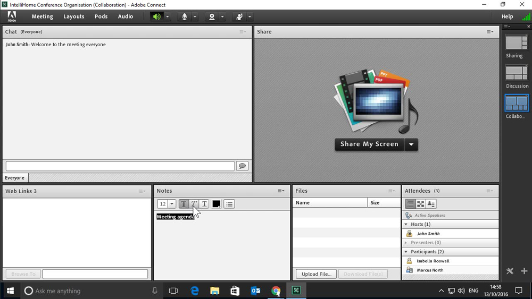Switch to Breakout Room view icon
This screenshot has width=532, height=299.
coord(421,204)
